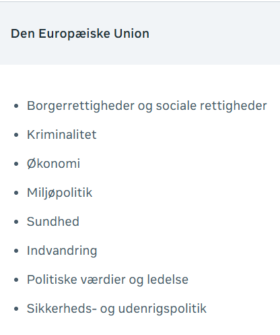Screen dimensions: 280x335
Task: Select 'Politiske værdier og ledelse'
Action: 108,280
